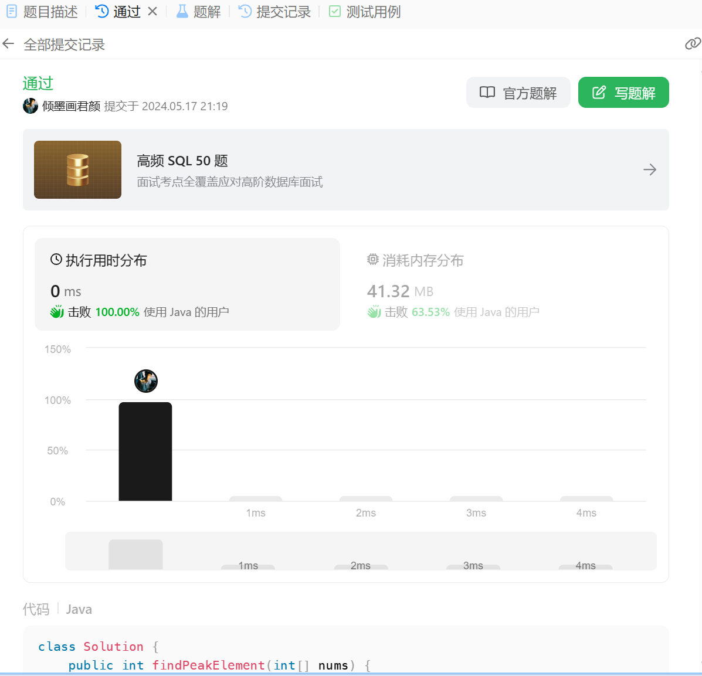This screenshot has height=676, width=702.
Task: Open the 高频 SQL 50 题 thumbnail
Action: (x=77, y=169)
